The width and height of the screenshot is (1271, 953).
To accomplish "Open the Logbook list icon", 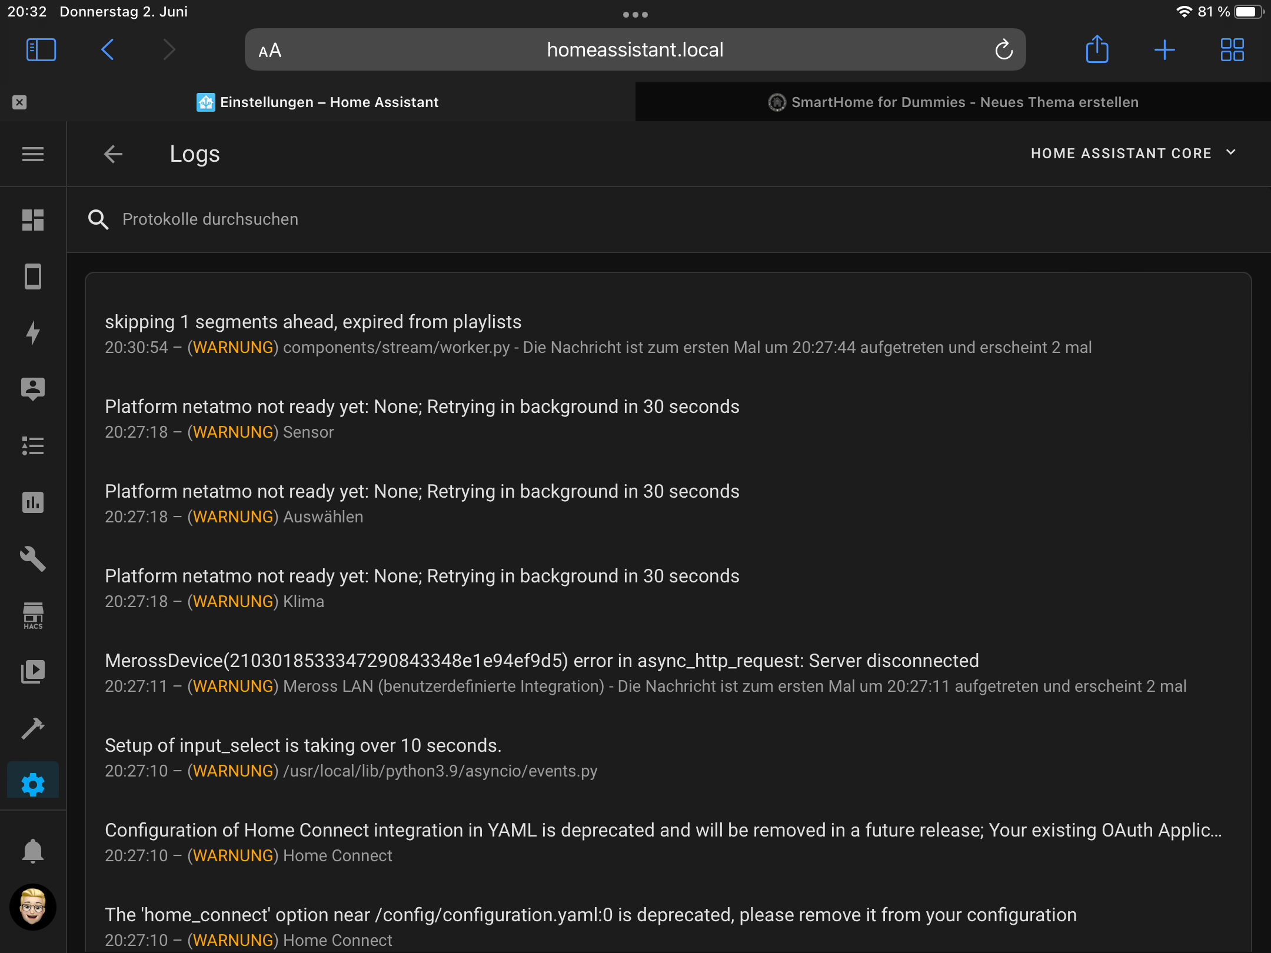I will (x=33, y=446).
